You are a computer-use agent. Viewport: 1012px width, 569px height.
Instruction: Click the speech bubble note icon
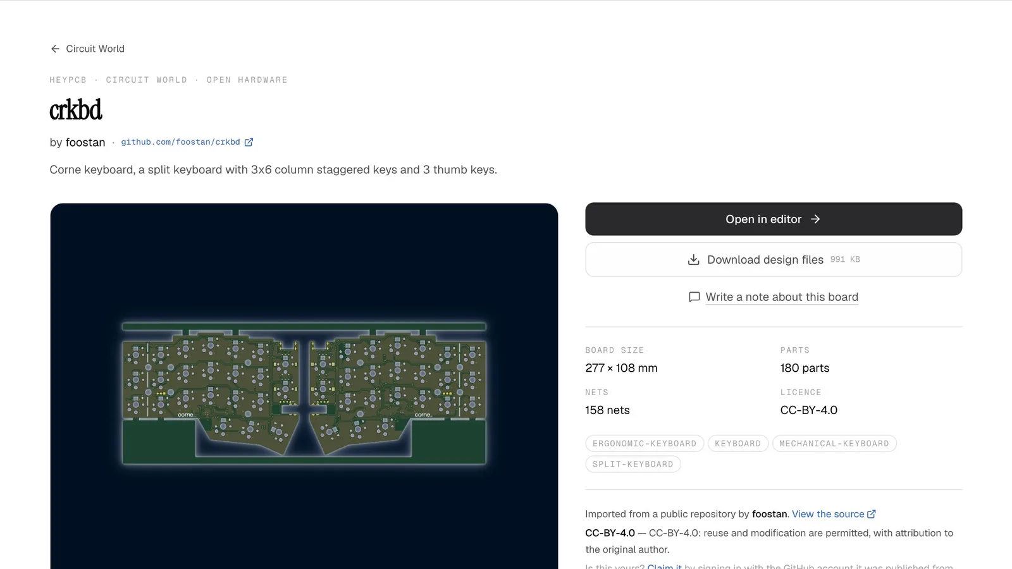[694, 297]
